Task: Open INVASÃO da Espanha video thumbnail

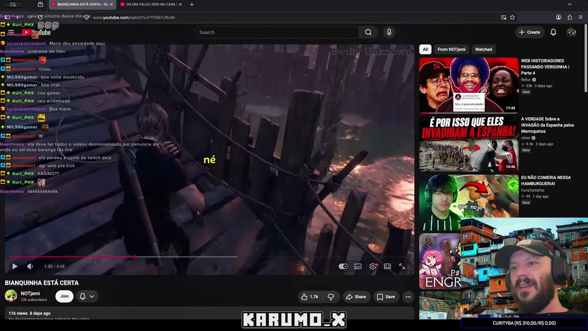Action: (469, 143)
